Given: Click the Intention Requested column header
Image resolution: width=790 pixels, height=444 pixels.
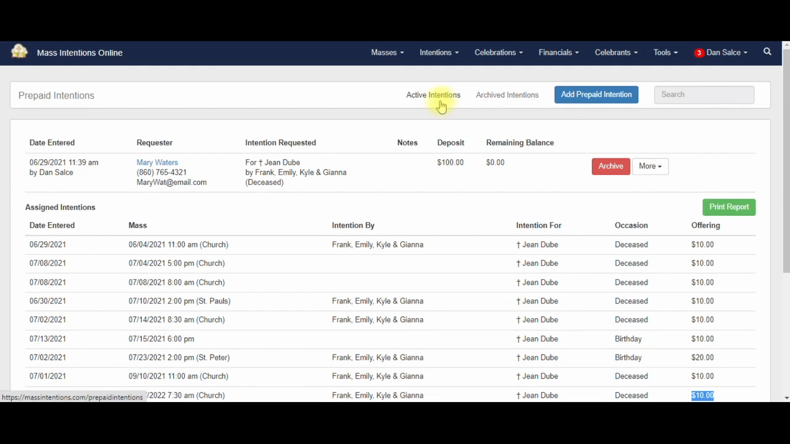Looking at the screenshot, I should tap(280, 142).
